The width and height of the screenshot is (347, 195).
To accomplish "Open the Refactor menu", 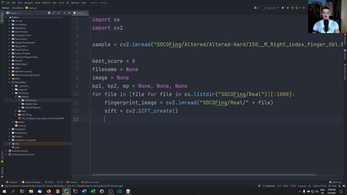I will coord(47,3).
